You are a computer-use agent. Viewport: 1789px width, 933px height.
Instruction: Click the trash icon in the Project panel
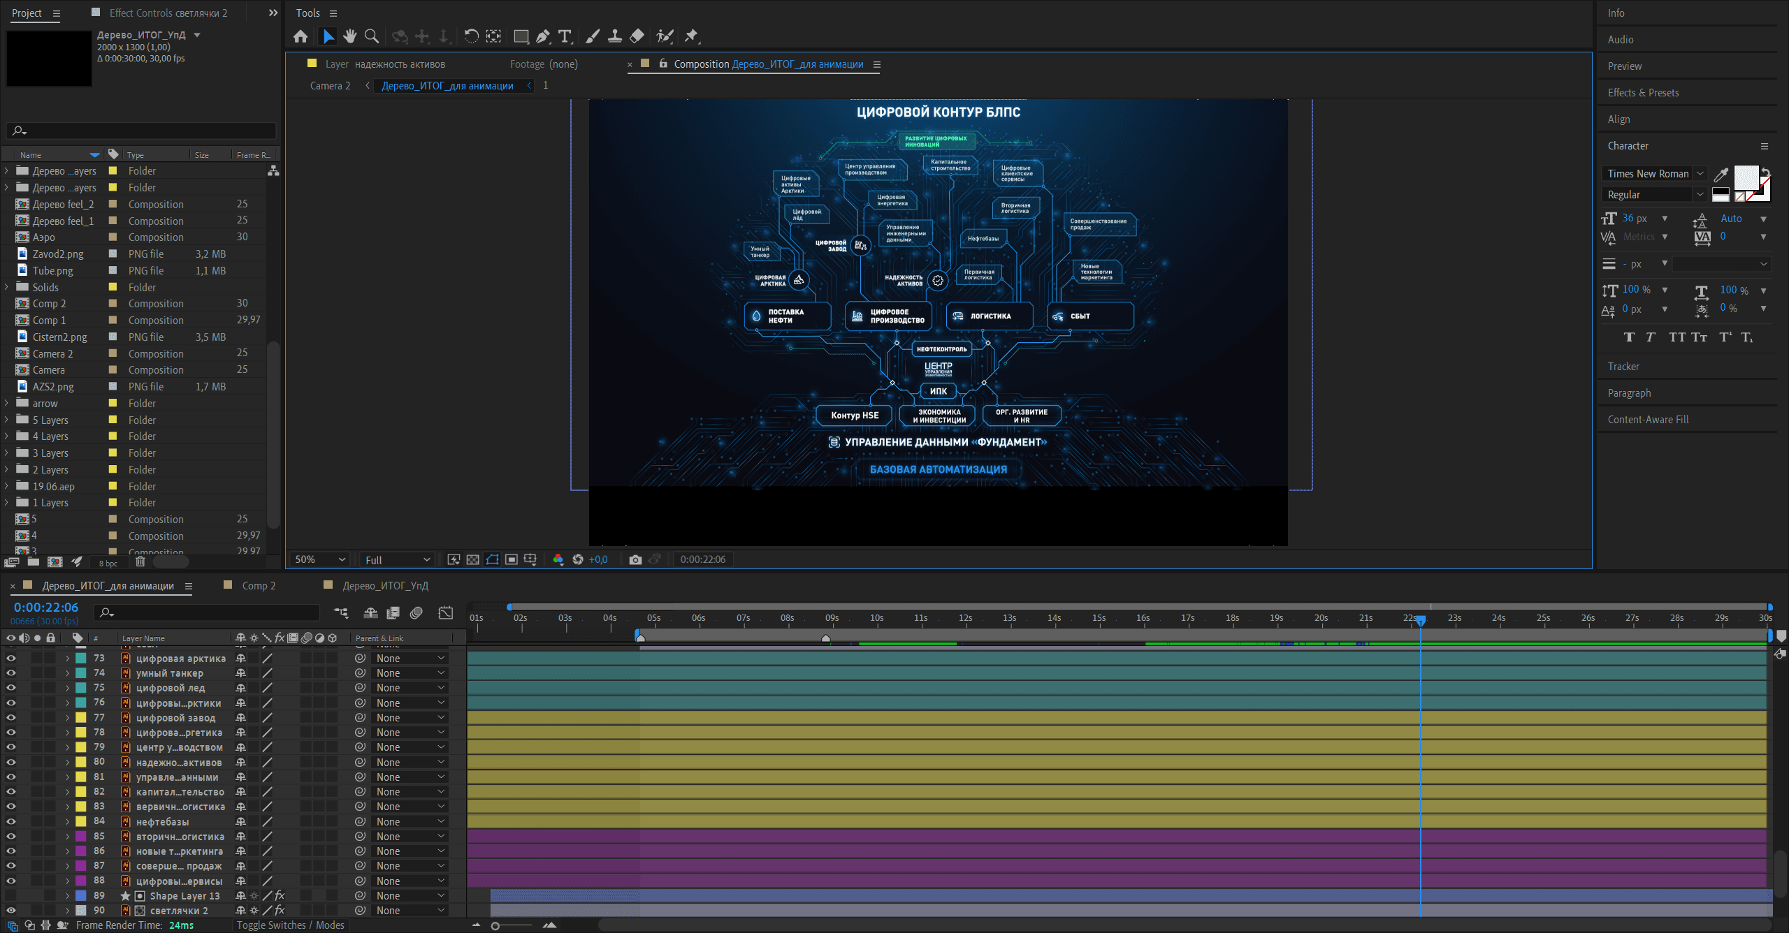[x=140, y=561]
